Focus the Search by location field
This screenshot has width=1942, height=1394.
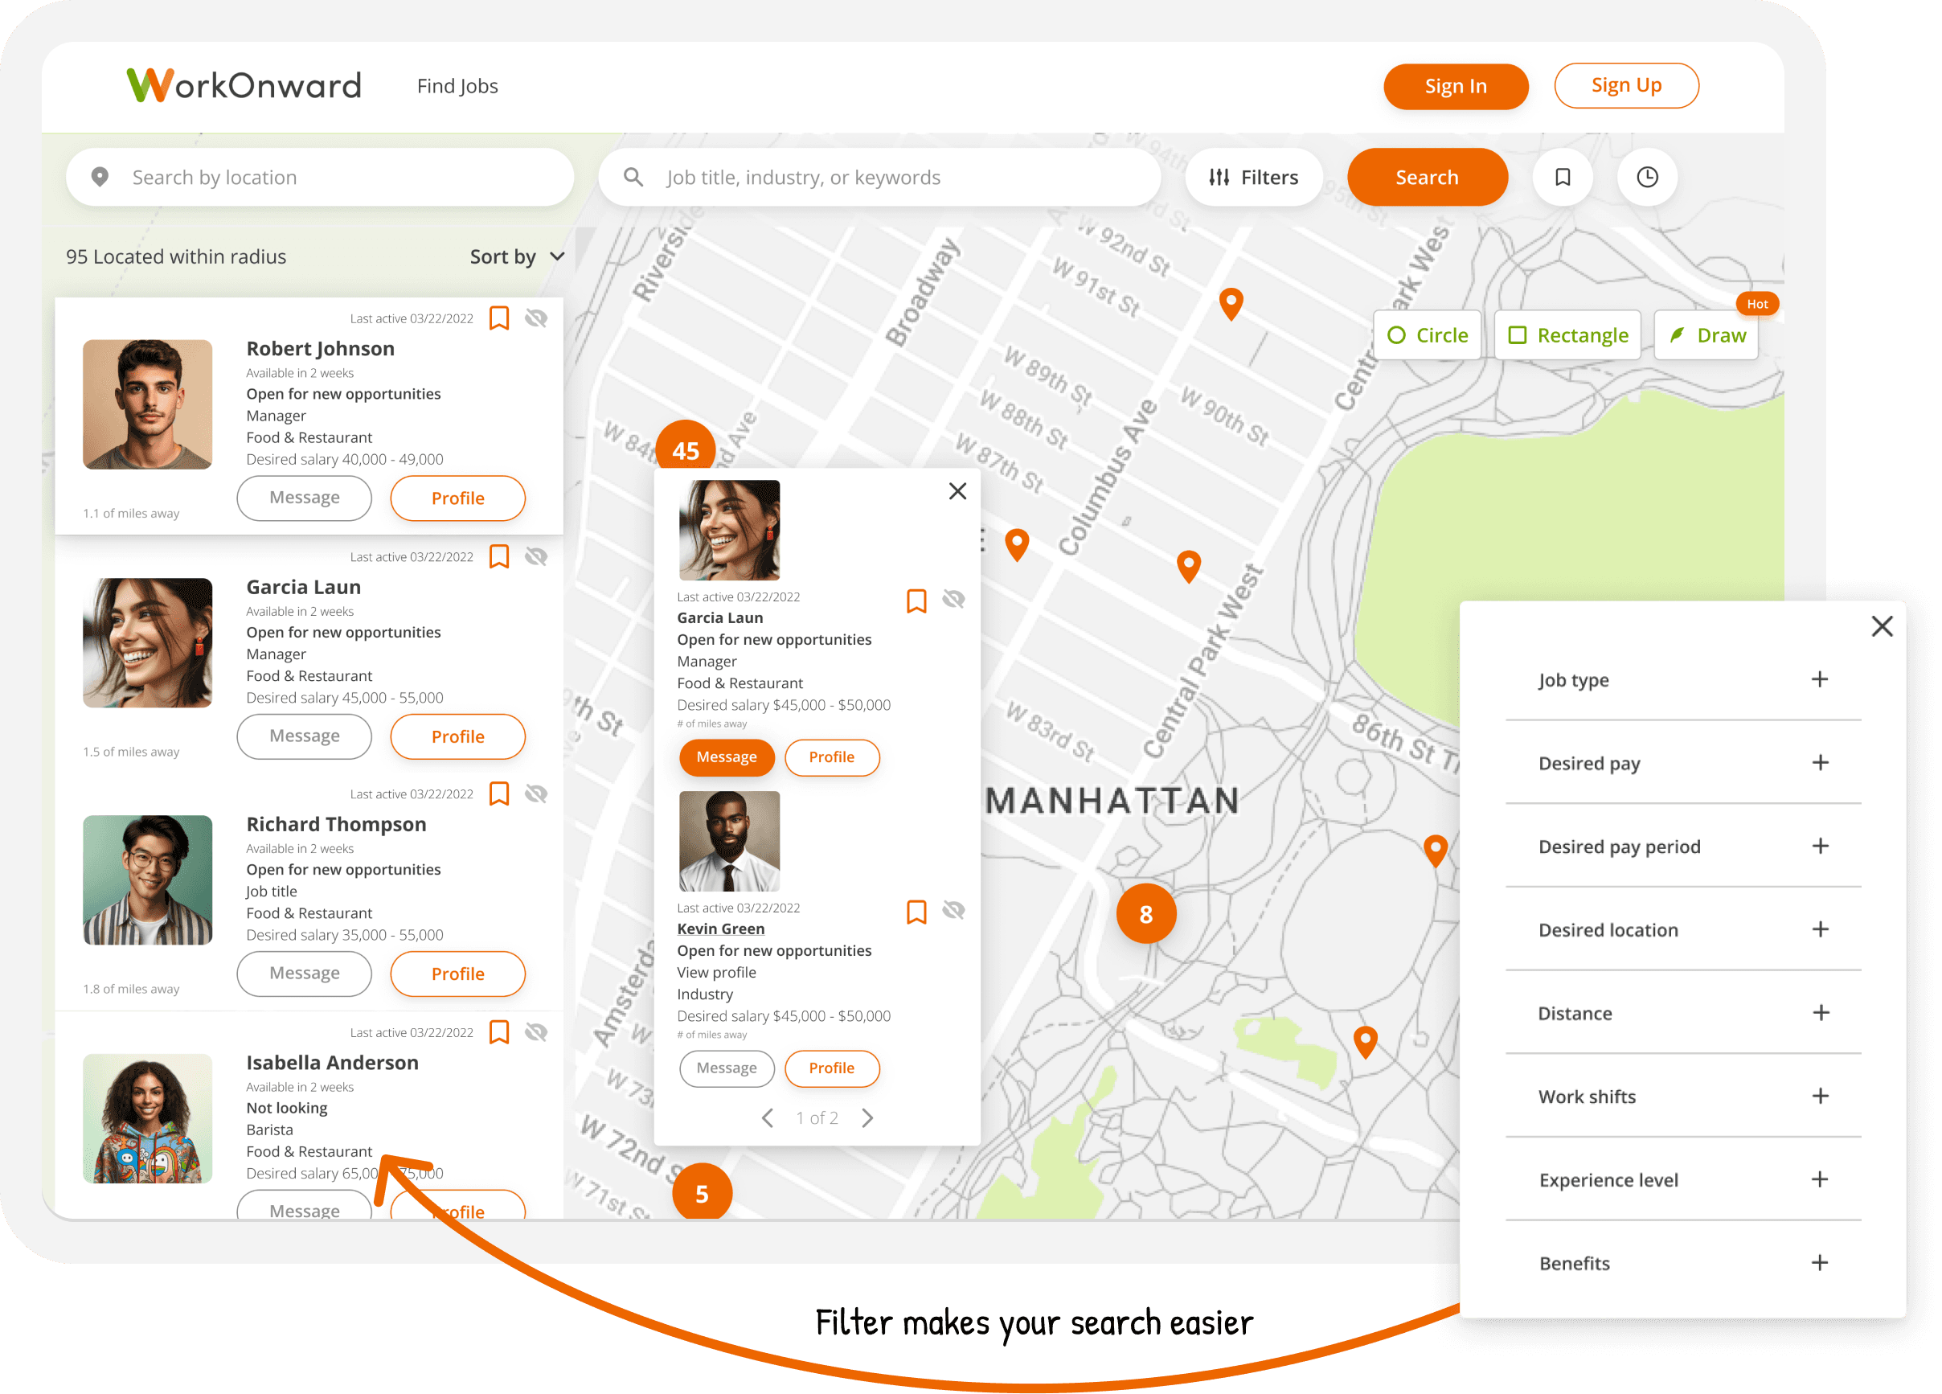[319, 177]
